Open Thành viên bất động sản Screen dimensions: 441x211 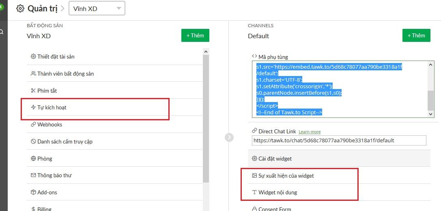65,74
